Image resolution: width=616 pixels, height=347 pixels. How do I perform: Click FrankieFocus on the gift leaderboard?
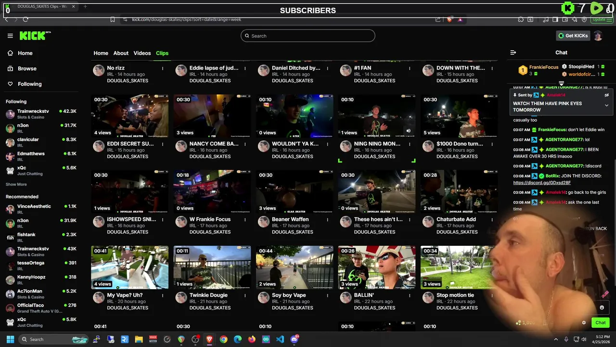[543, 67]
